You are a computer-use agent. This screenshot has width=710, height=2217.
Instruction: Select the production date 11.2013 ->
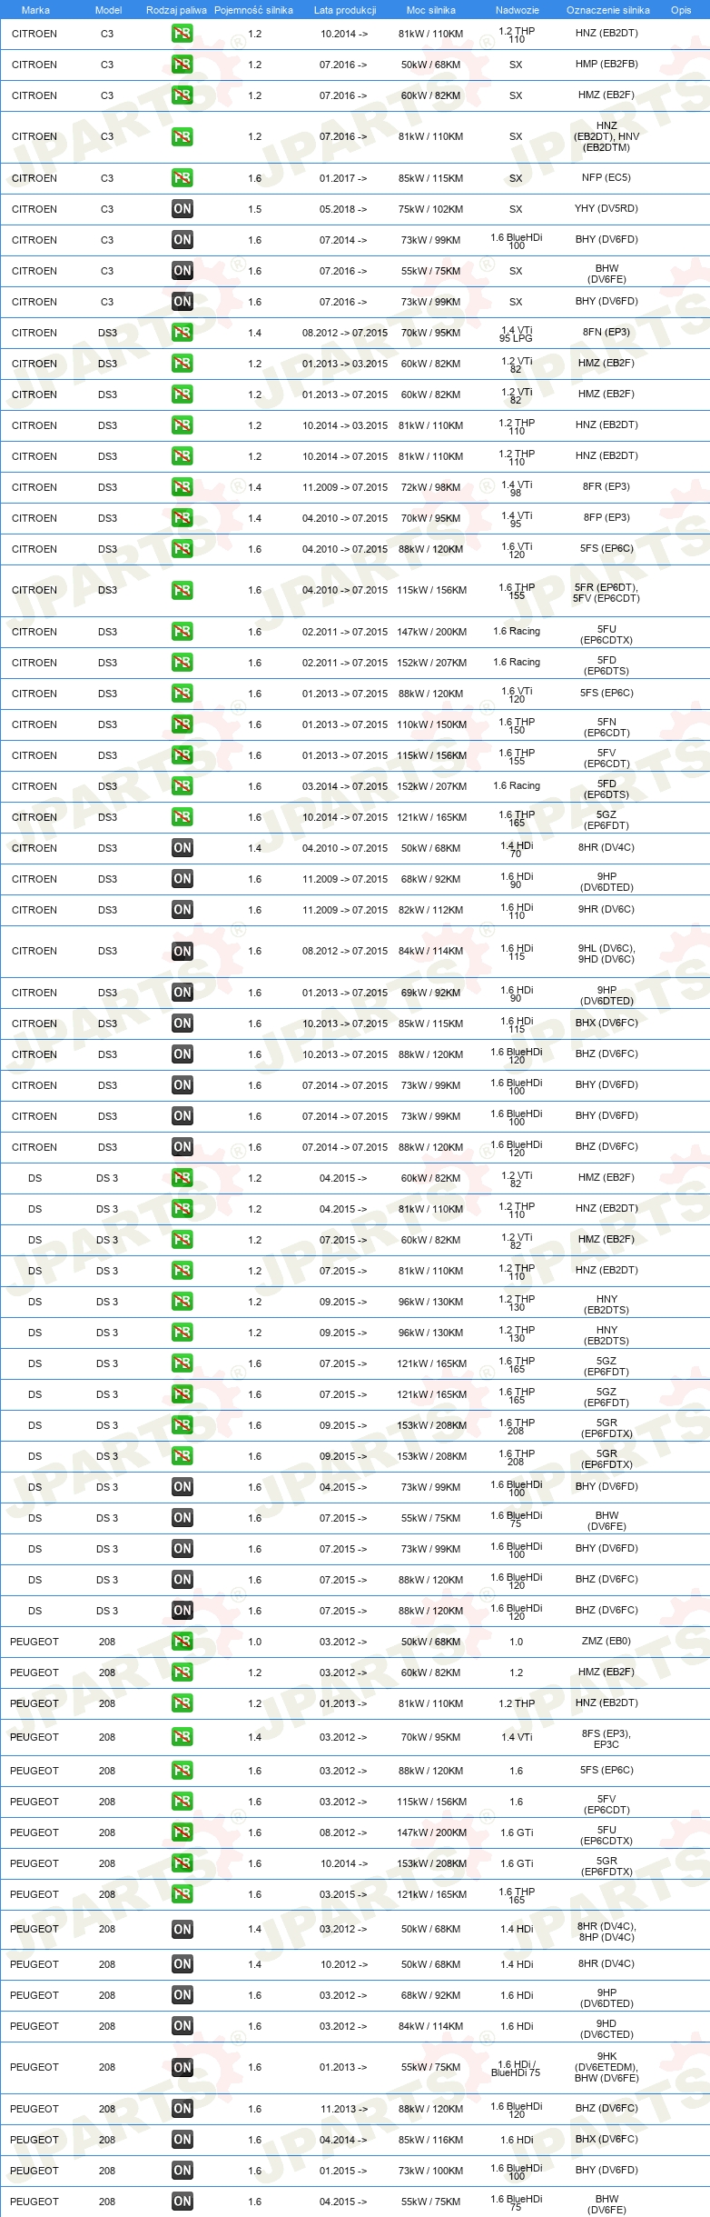(x=343, y=2109)
